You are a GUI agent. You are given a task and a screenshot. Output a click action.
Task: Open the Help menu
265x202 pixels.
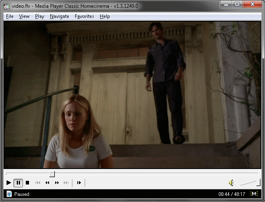(x=105, y=16)
